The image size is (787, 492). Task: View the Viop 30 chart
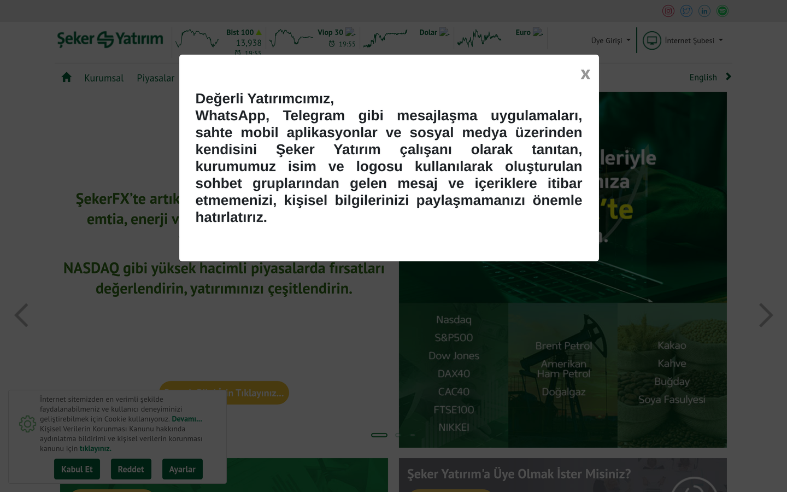[x=291, y=38]
